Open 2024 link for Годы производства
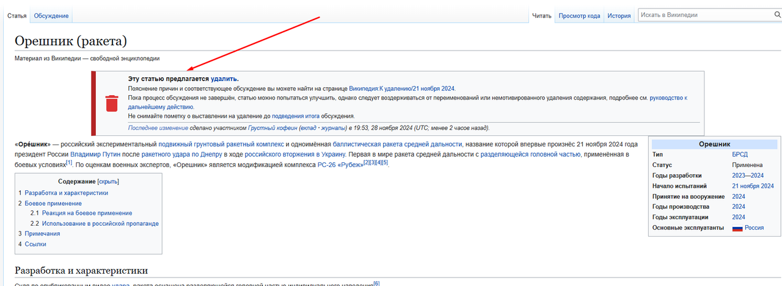This screenshot has width=782, height=286. (739, 207)
